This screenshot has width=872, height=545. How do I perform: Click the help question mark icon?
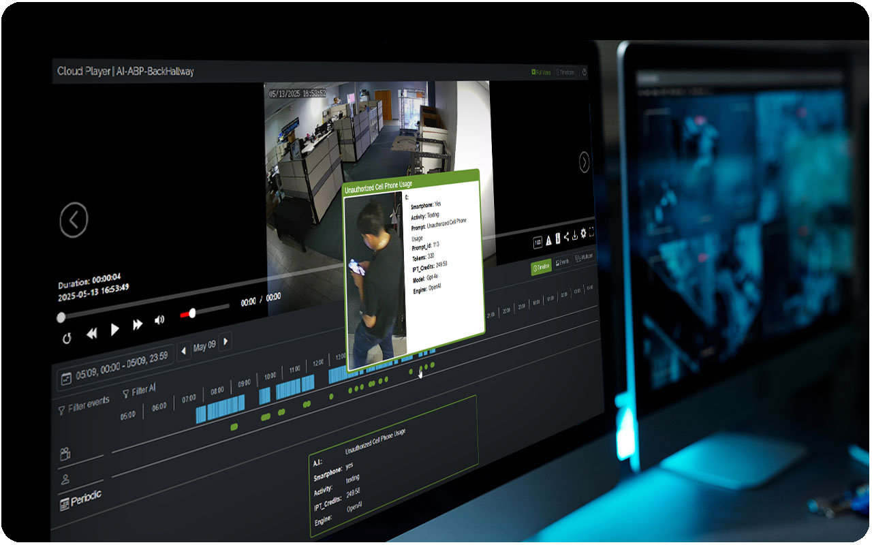585,72
